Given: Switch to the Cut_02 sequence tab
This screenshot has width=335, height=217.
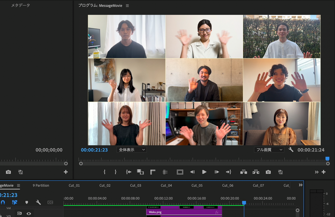Looking at the screenshot, I should (105, 185).
